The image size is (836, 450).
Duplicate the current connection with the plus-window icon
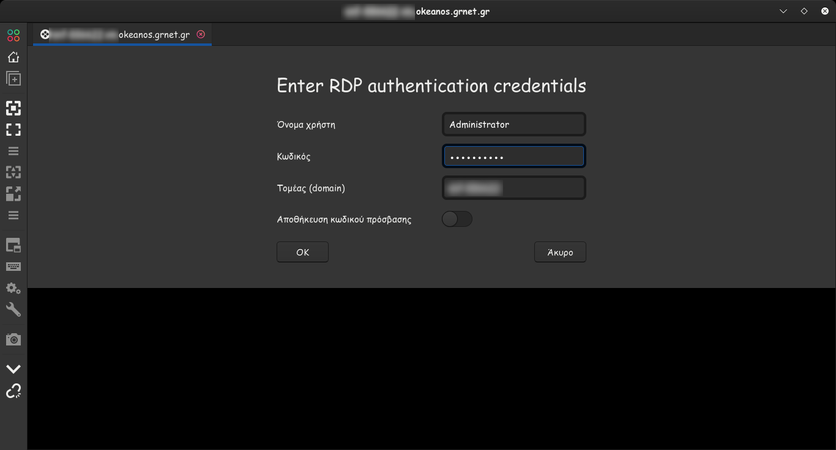(x=13, y=79)
